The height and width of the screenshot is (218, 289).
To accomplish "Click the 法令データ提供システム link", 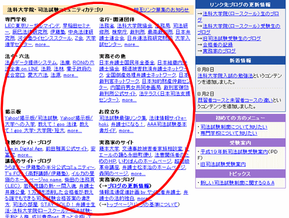I will pos(31,63).
